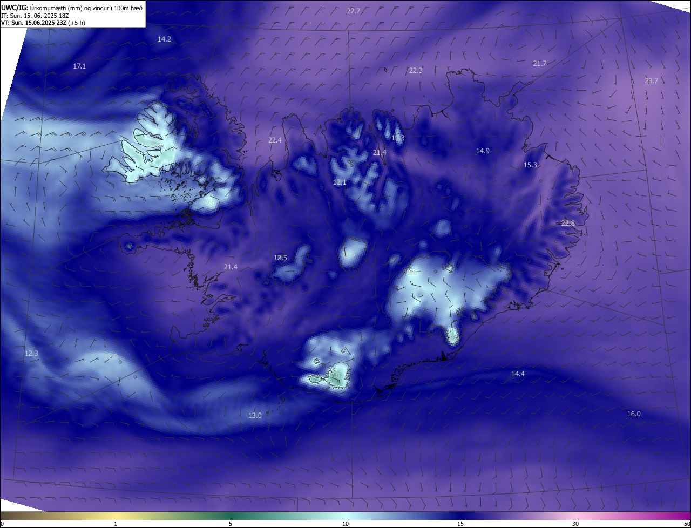
Task: Select the 11.0 value label
Action: (x=111, y=356)
